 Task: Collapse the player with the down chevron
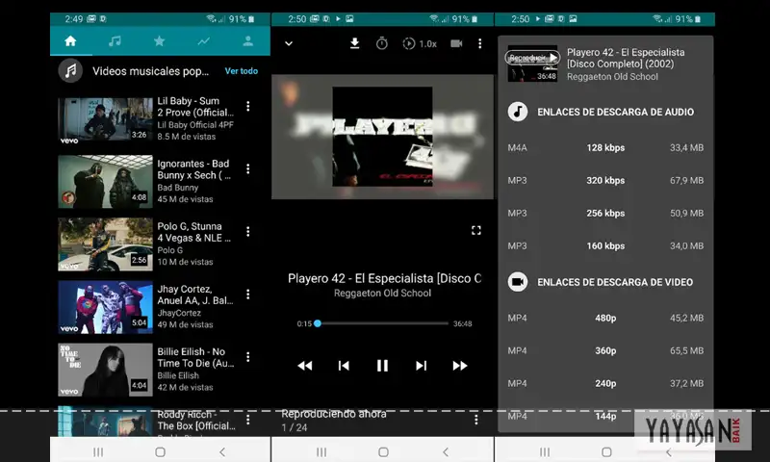[289, 43]
